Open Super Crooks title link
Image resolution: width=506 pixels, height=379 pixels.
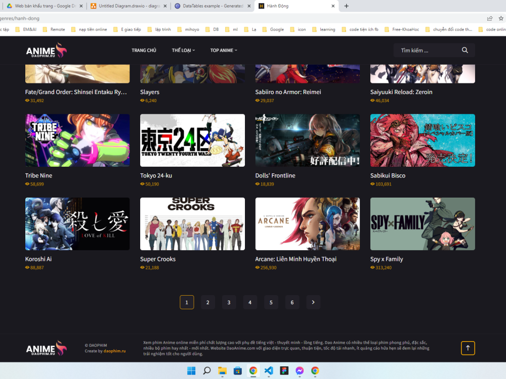[158, 259]
